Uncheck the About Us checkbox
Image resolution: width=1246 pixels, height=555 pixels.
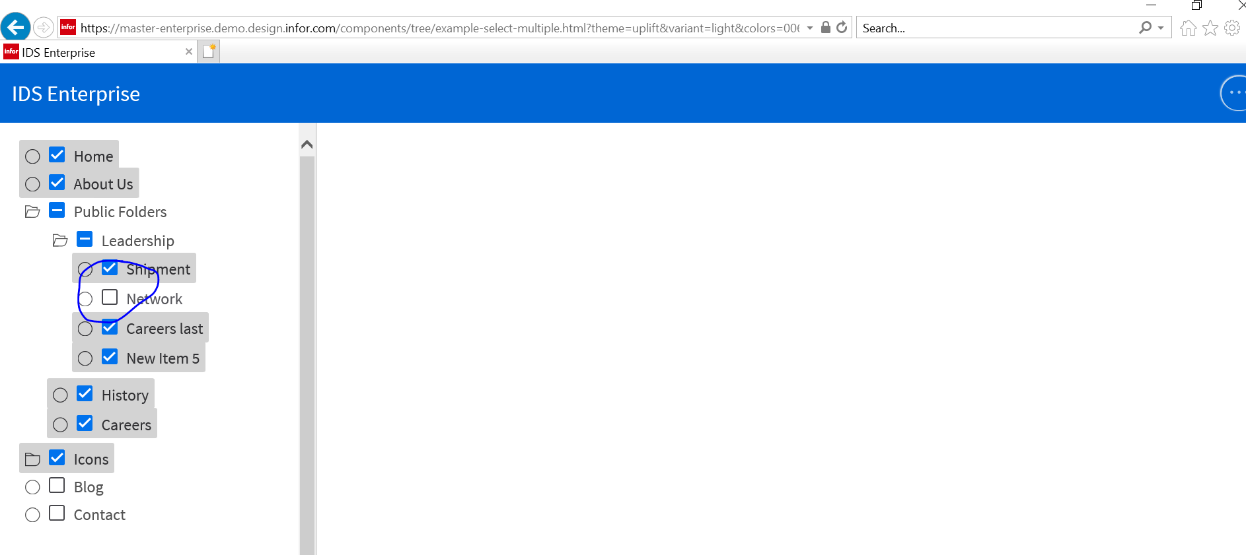pyautogui.click(x=57, y=183)
